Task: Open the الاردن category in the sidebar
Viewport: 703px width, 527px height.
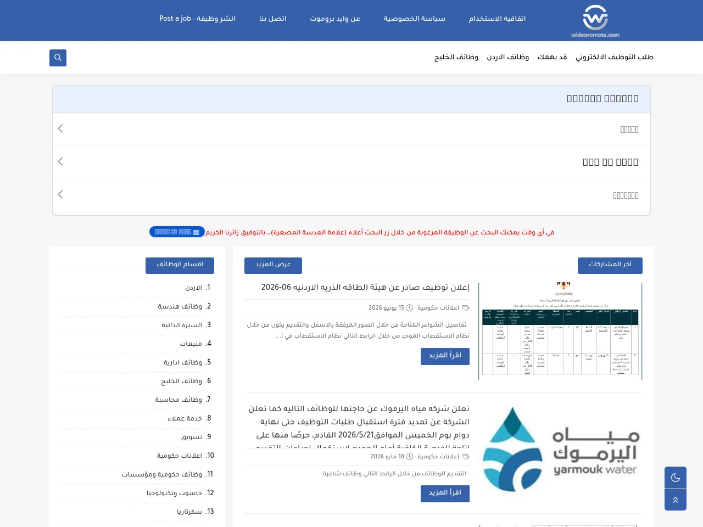Action: coord(193,288)
